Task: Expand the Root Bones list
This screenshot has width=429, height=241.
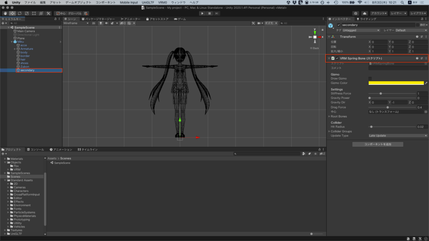Action: coord(329,116)
